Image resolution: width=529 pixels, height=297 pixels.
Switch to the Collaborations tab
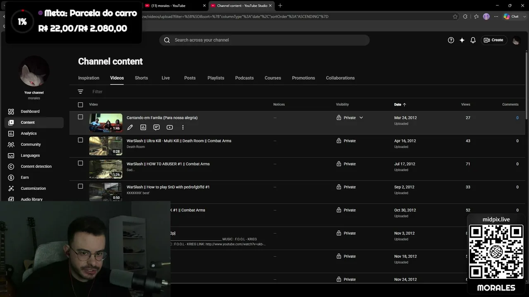[340, 78]
